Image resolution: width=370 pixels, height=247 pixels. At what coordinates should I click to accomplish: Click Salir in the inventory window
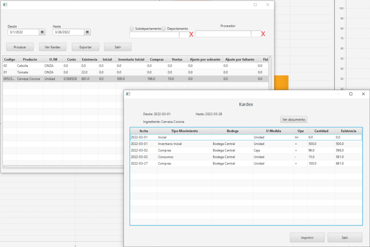click(x=118, y=47)
